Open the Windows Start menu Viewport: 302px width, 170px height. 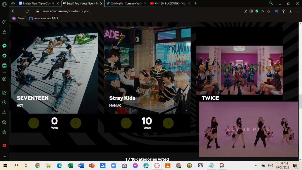pos(5,165)
